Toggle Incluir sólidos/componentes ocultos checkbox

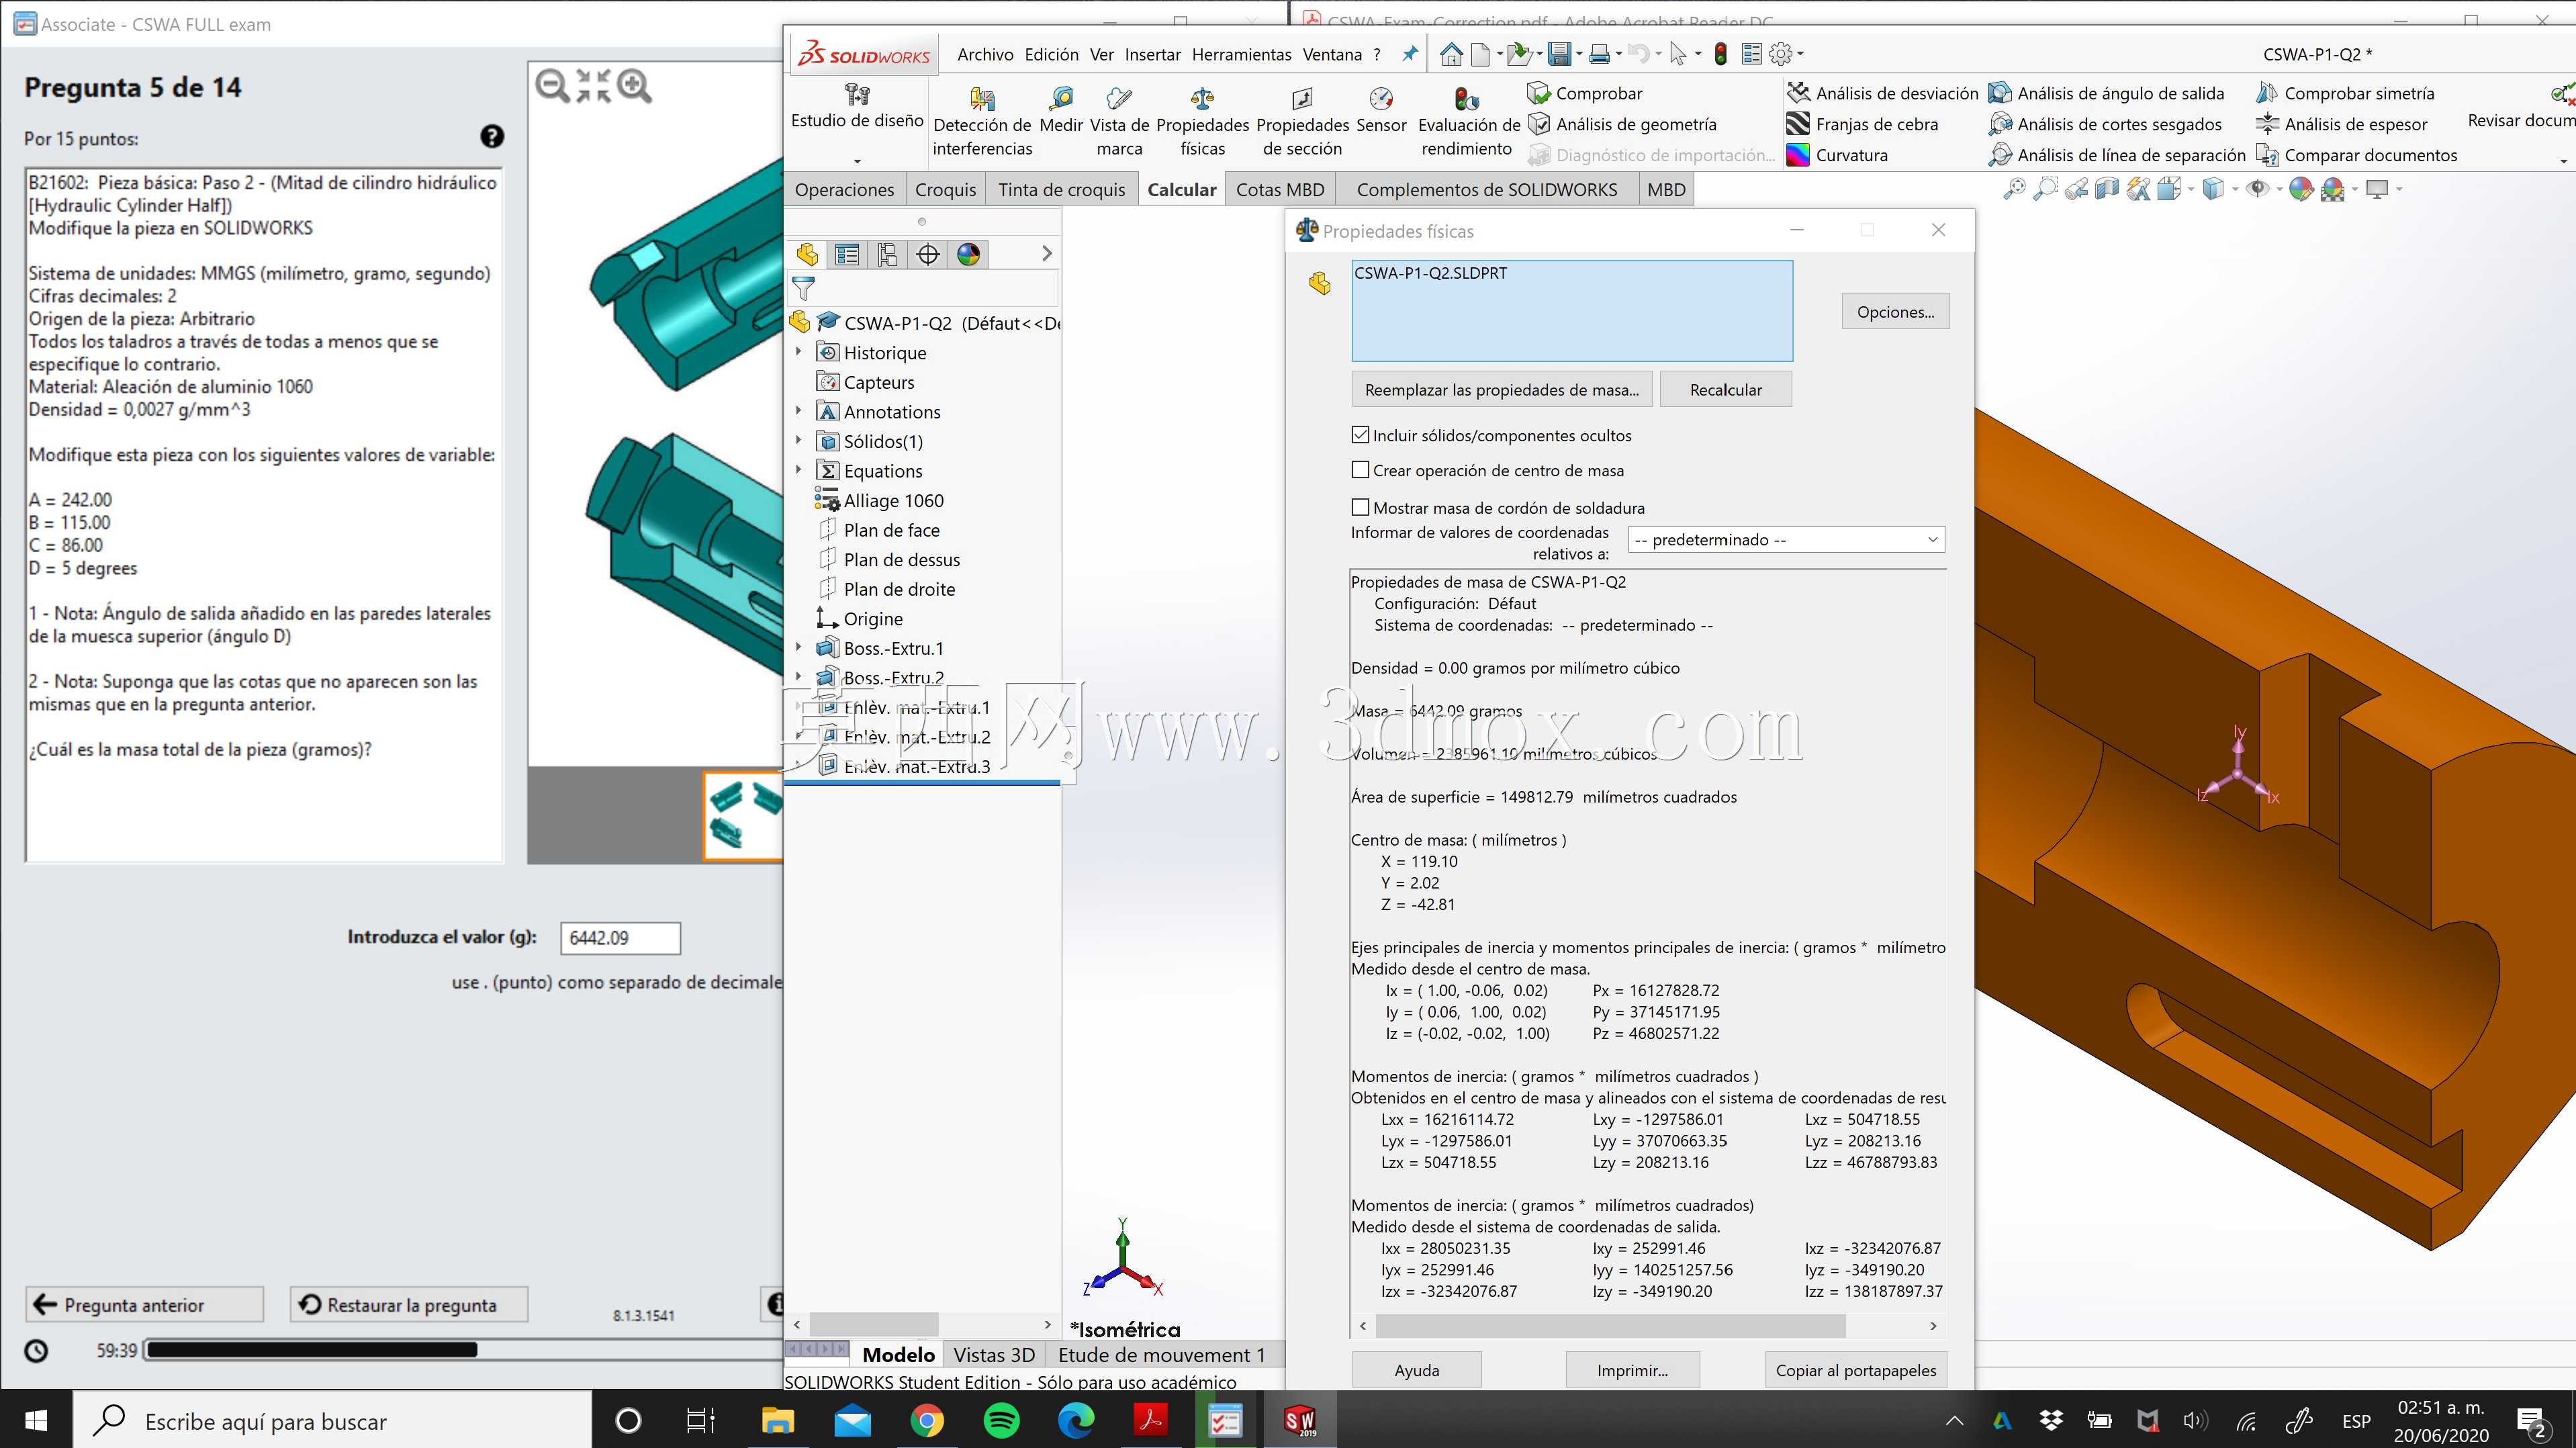click(x=1360, y=435)
